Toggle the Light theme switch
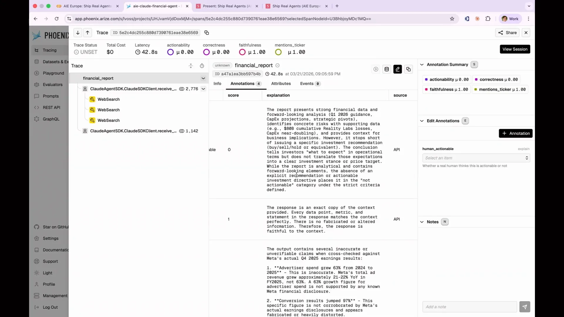The width and height of the screenshot is (564, 317). 47,273
